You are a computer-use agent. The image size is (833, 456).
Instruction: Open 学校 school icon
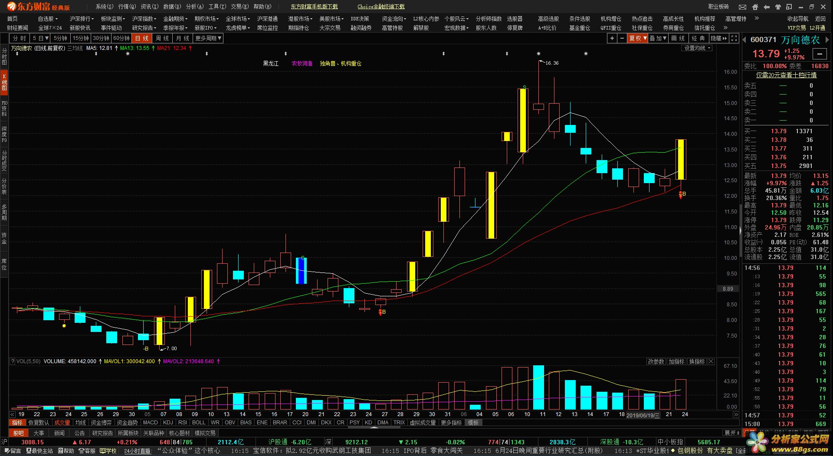click(x=108, y=451)
